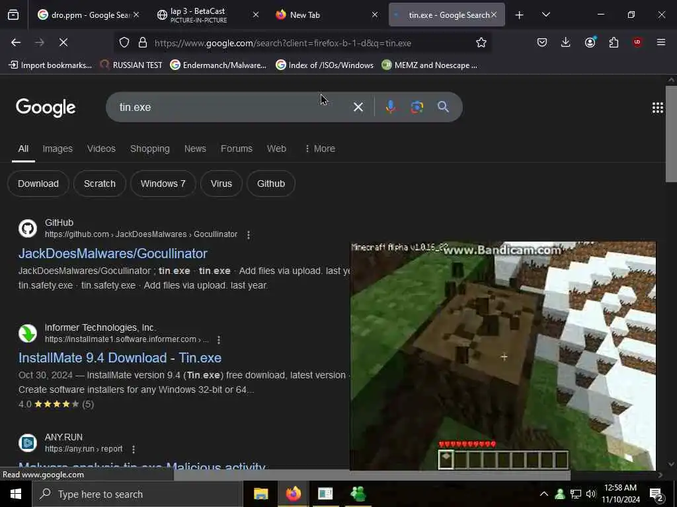Click the site padlock icon
This screenshot has width=677, height=507.
[143, 42]
